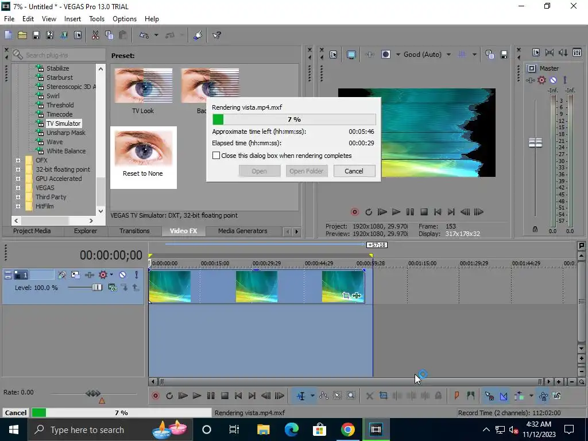The width and height of the screenshot is (588, 441).
Task: Click event pan/crop icon on third clip
Action: 346,296
